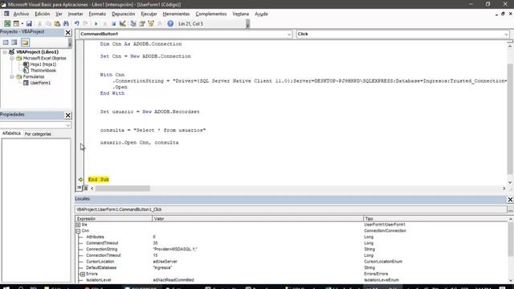
Task: Click the Copy toolbar icon
Action: [48, 23]
